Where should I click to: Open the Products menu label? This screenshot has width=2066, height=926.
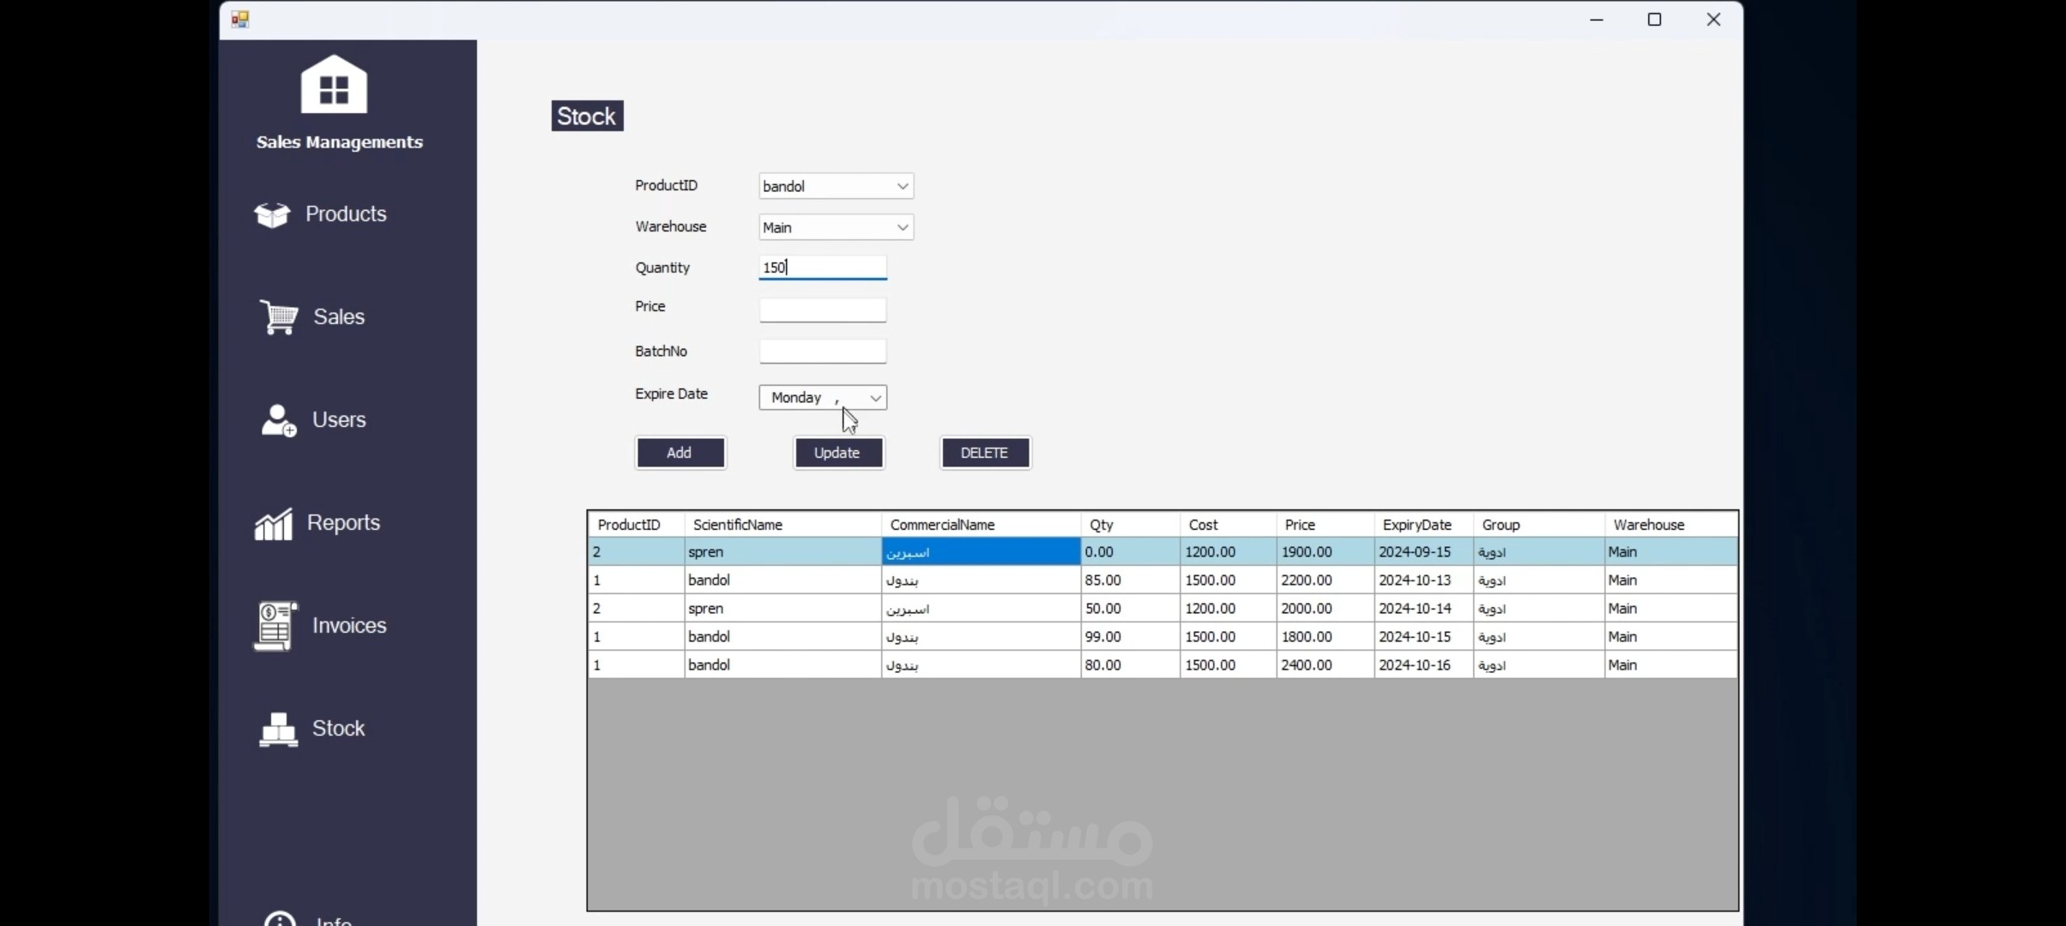tap(346, 214)
